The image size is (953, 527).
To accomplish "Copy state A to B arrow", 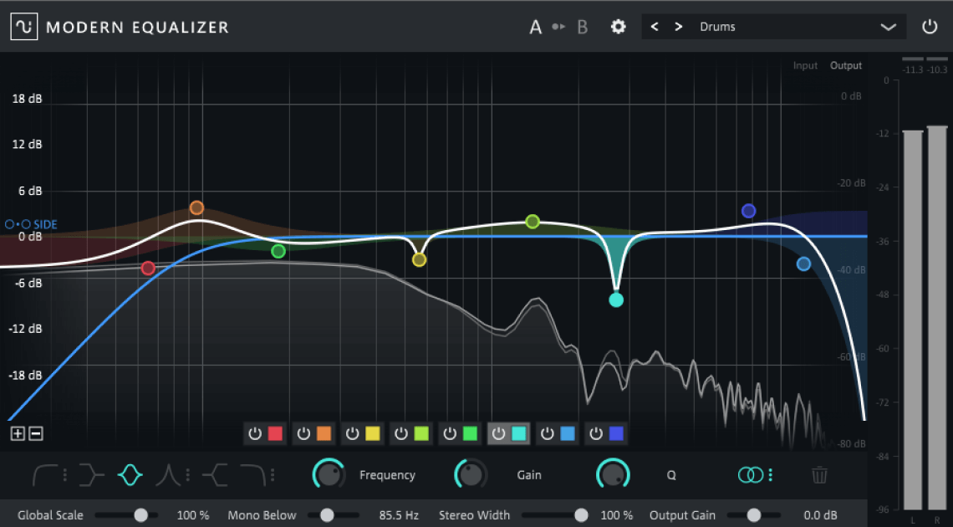I will point(558,27).
